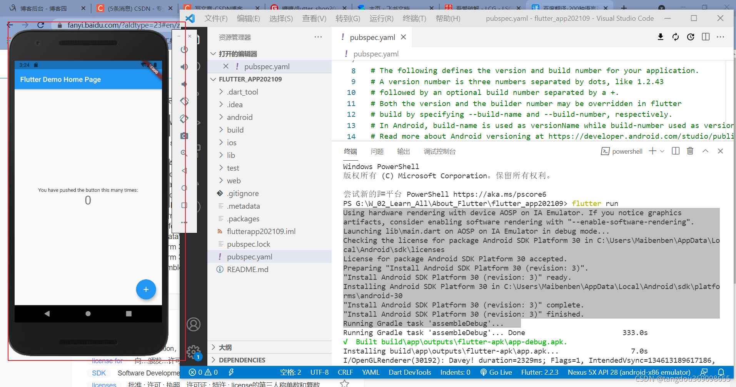This screenshot has width=736, height=387.
Task: Kill terminal trash icon
Action: coord(690,151)
